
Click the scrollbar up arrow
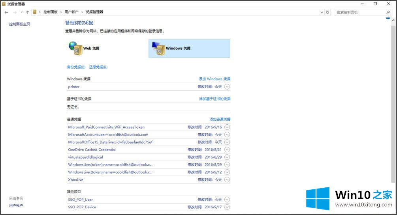393,20
